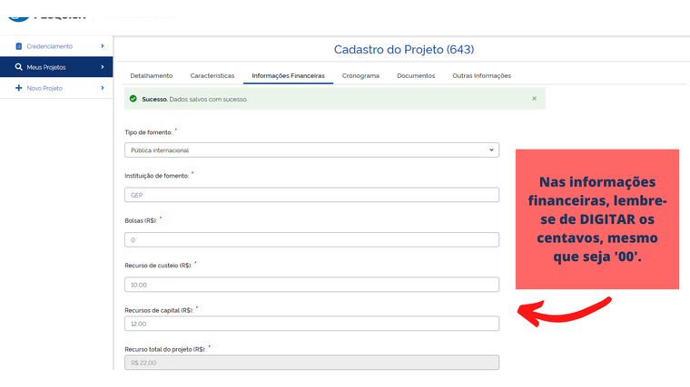Expand the Novo Projeto chevron arrow
Image resolution: width=690 pixels, height=387 pixels.
tap(102, 88)
